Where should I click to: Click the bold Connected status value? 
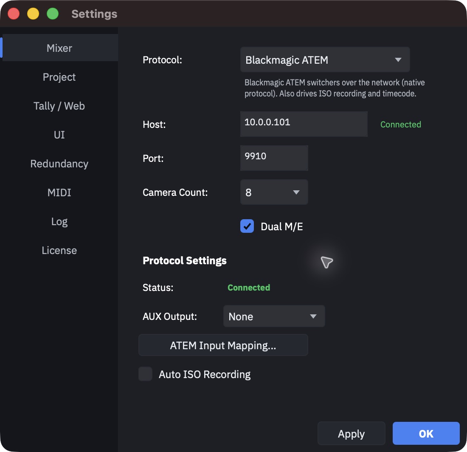tap(249, 288)
